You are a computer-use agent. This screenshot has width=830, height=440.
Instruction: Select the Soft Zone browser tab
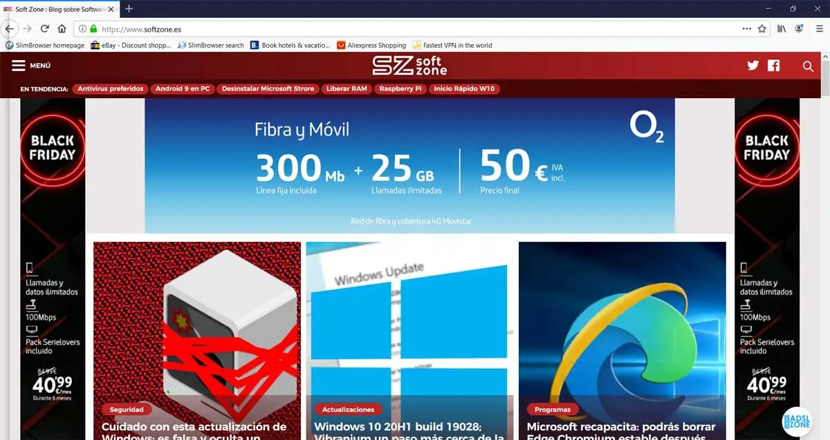point(59,9)
